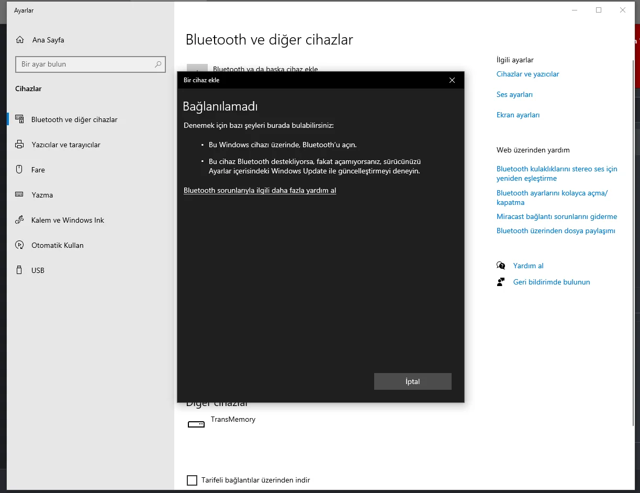Image resolution: width=640 pixels, height=493 pixels.
Task: Click the USB drive icon in sidebar
Action: coord(20,270)
